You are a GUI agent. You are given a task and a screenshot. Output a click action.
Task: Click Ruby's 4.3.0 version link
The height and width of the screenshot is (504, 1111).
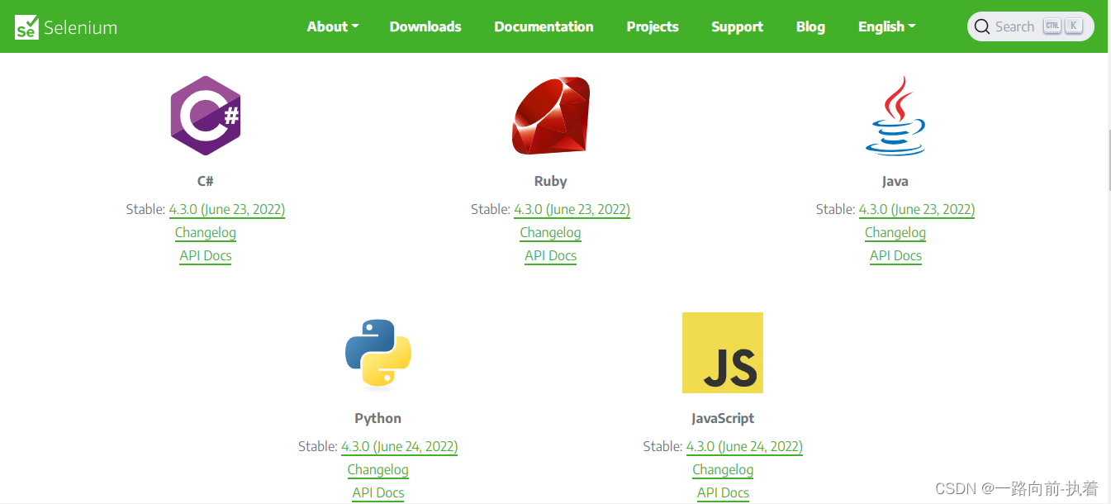(572, 209)
